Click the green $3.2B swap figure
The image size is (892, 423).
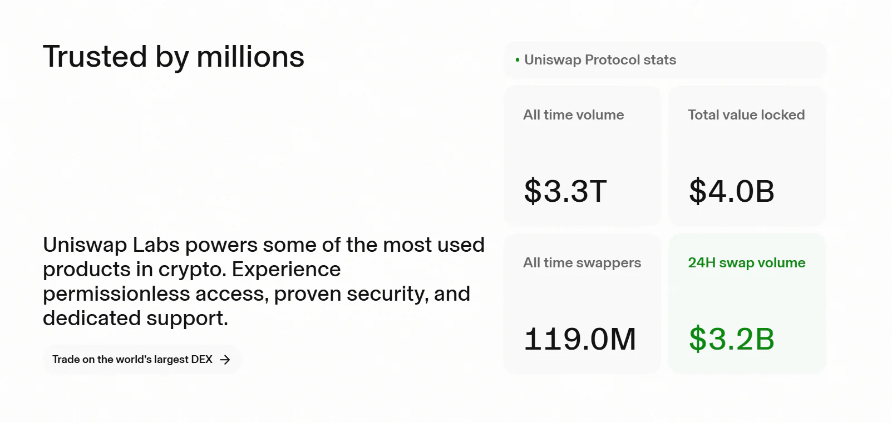[731, 339]
